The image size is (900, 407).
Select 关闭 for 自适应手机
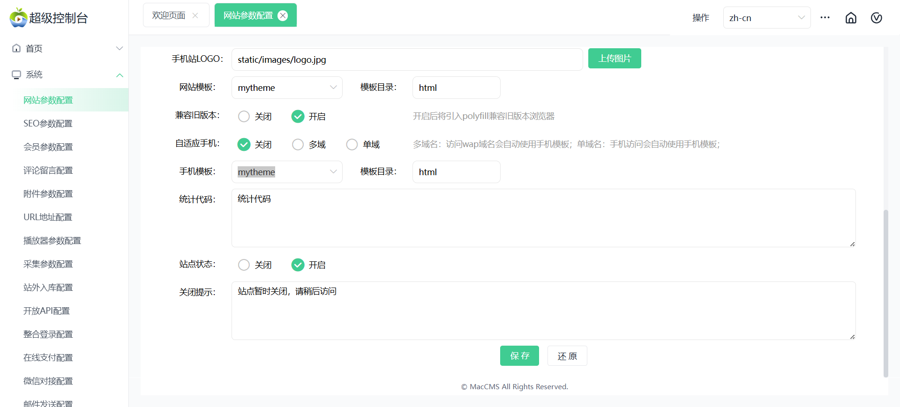coord(244,144)
